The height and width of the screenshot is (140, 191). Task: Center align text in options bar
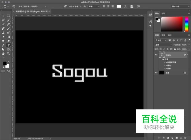[108, 6]
